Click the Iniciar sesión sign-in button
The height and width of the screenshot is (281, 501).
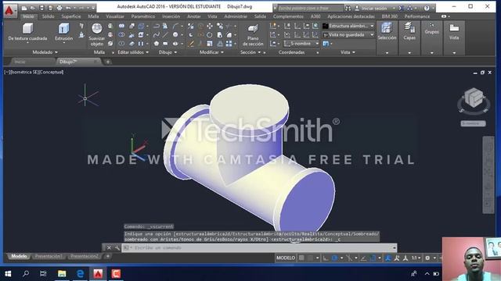[374, 8]
